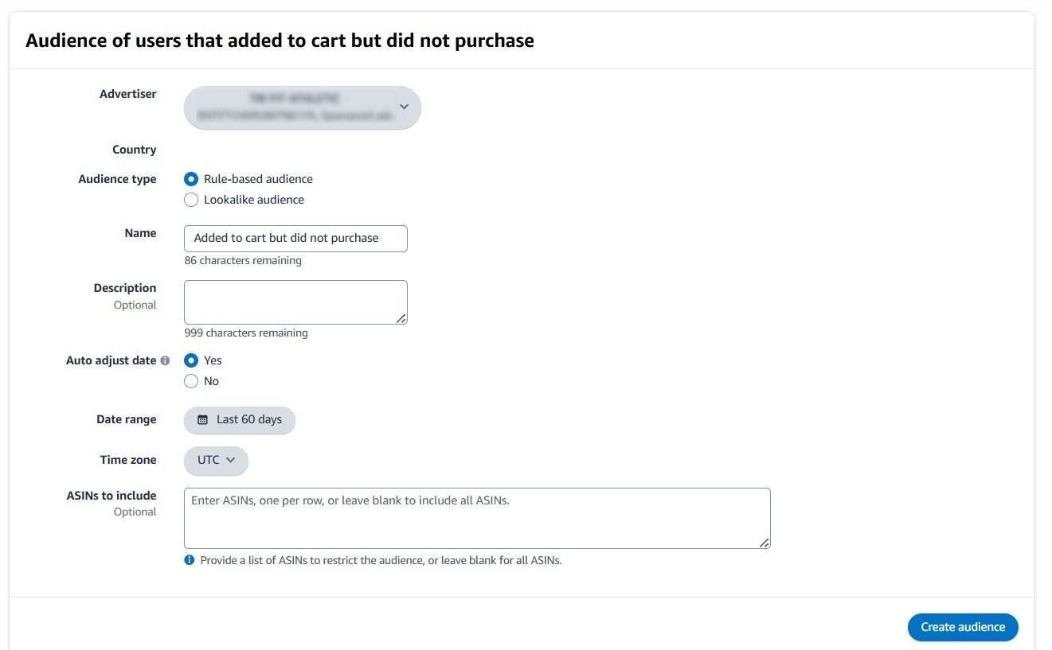
Task: Click the ASINs to include text area
Action: 477,516
